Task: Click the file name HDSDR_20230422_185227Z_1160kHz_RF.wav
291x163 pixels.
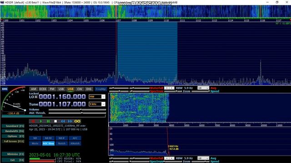Action: pyautogui.click(x=57, y=126)
